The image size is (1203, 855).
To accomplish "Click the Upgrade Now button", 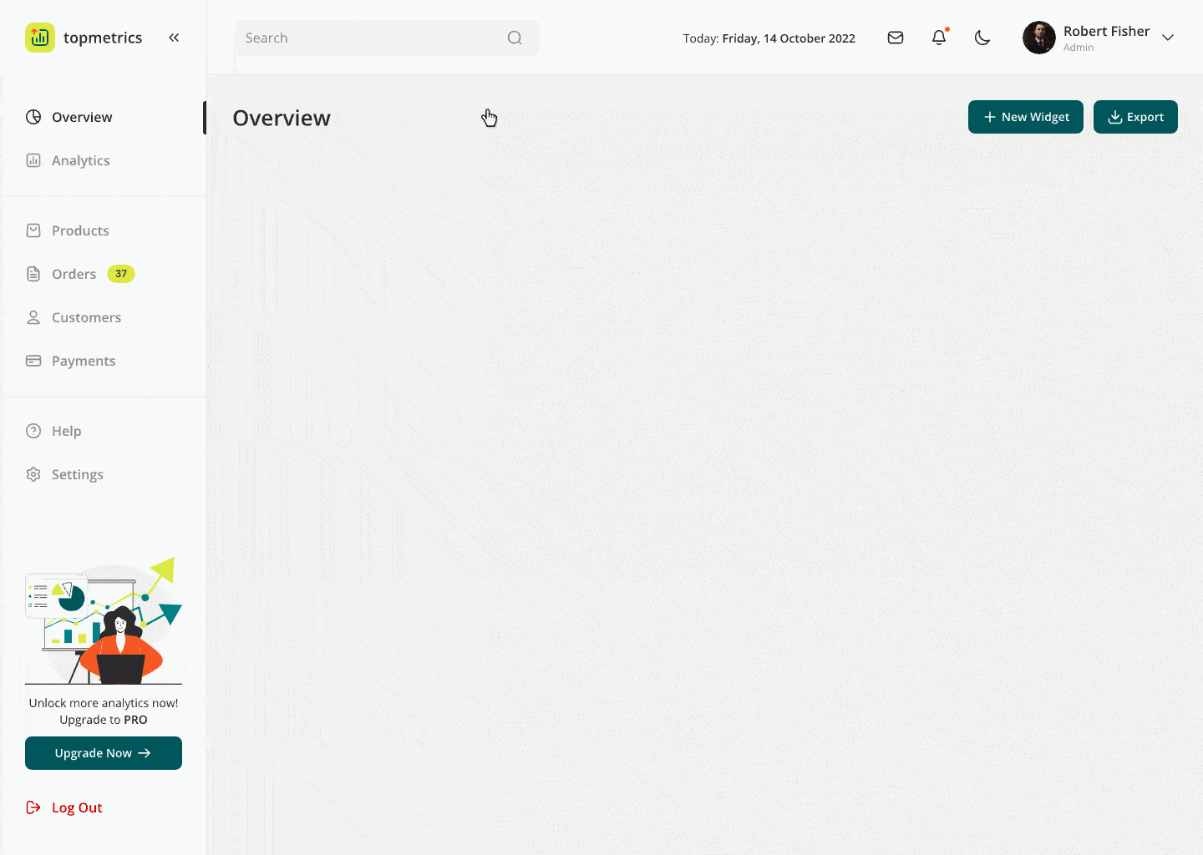I will tap(104, 753).
